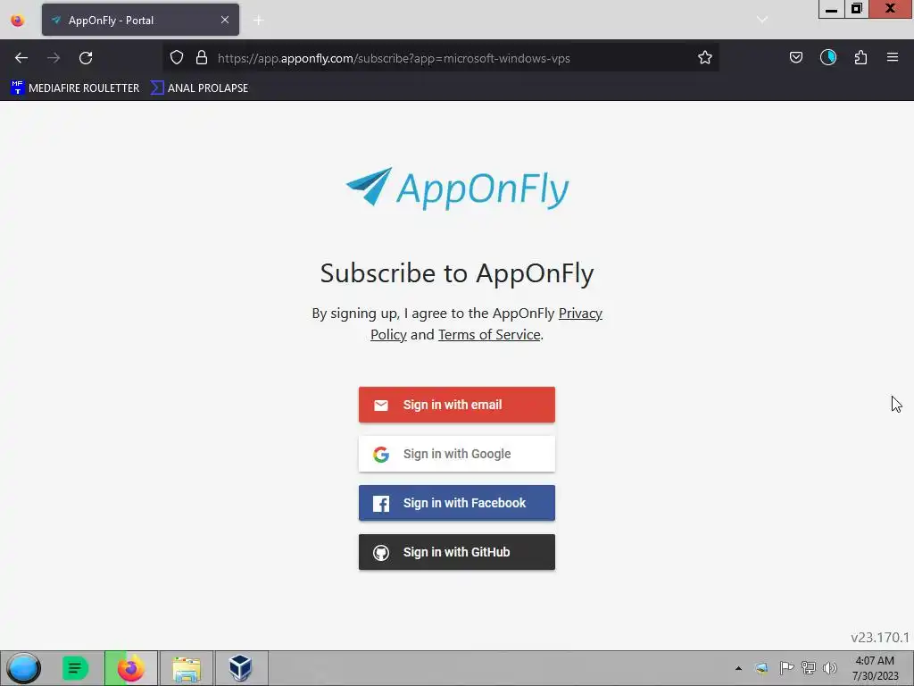Click Sign in with GitHub button
The height and width of the screenshot is (686, 914).
pyautogui.click(x=457, y=552)
